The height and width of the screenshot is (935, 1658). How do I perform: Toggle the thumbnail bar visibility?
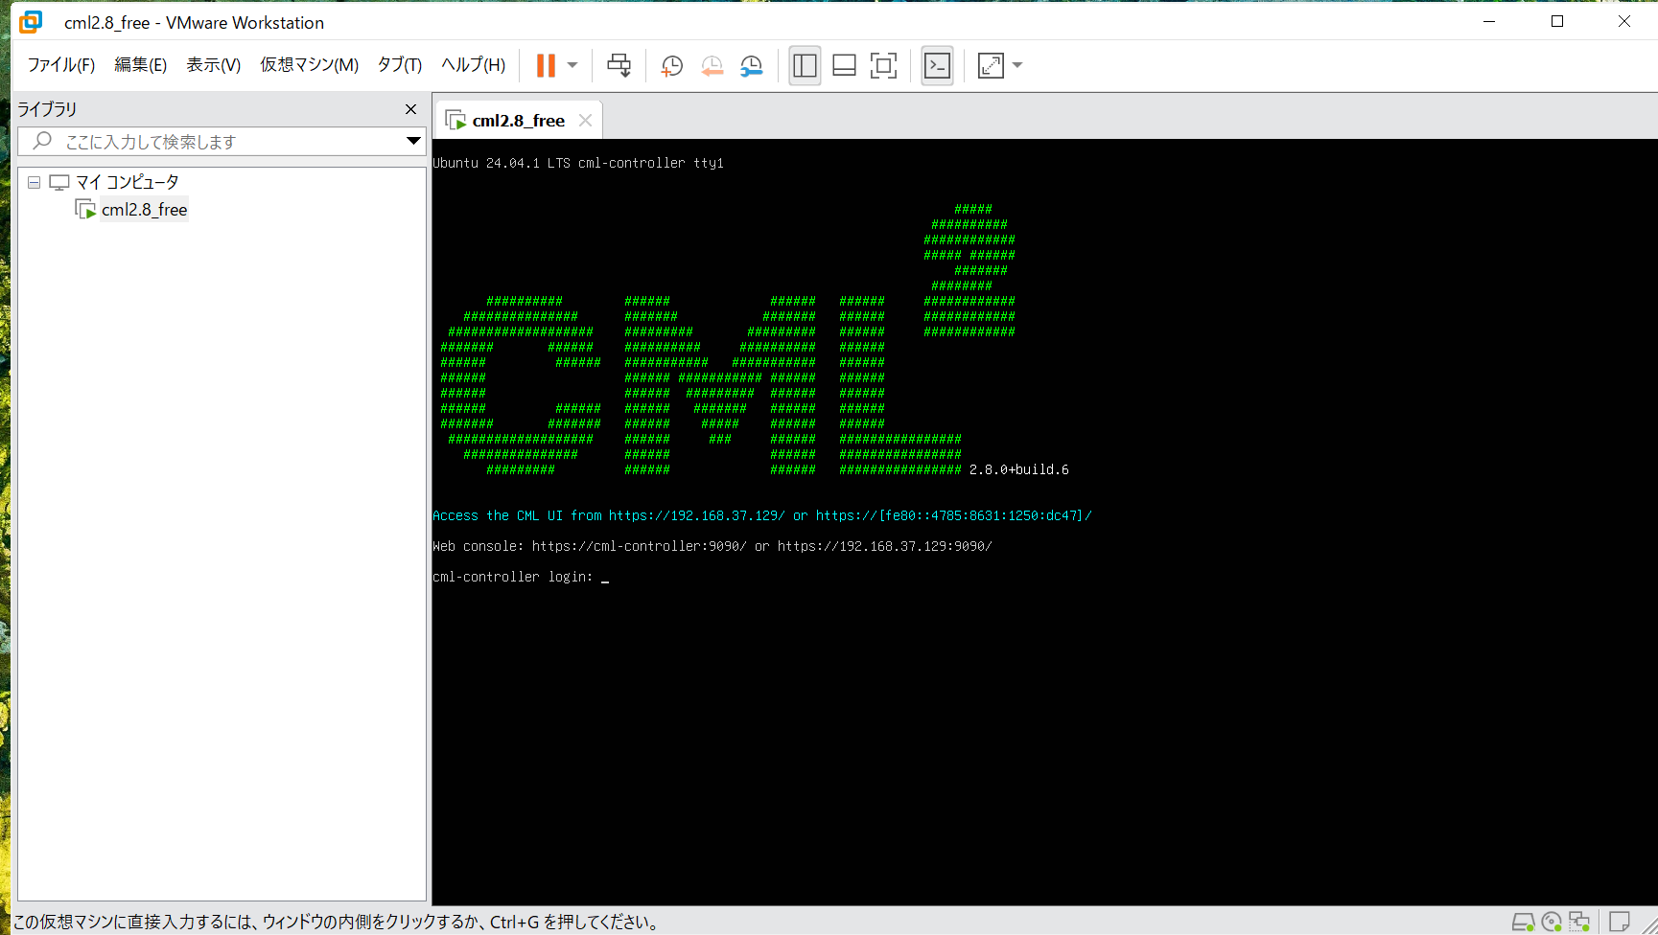pyautogui.click(x=844, y=65)
